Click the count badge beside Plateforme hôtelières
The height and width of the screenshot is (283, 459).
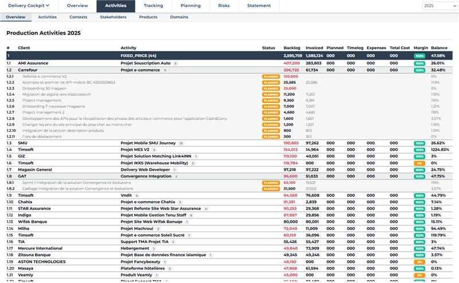pos(169,269)
